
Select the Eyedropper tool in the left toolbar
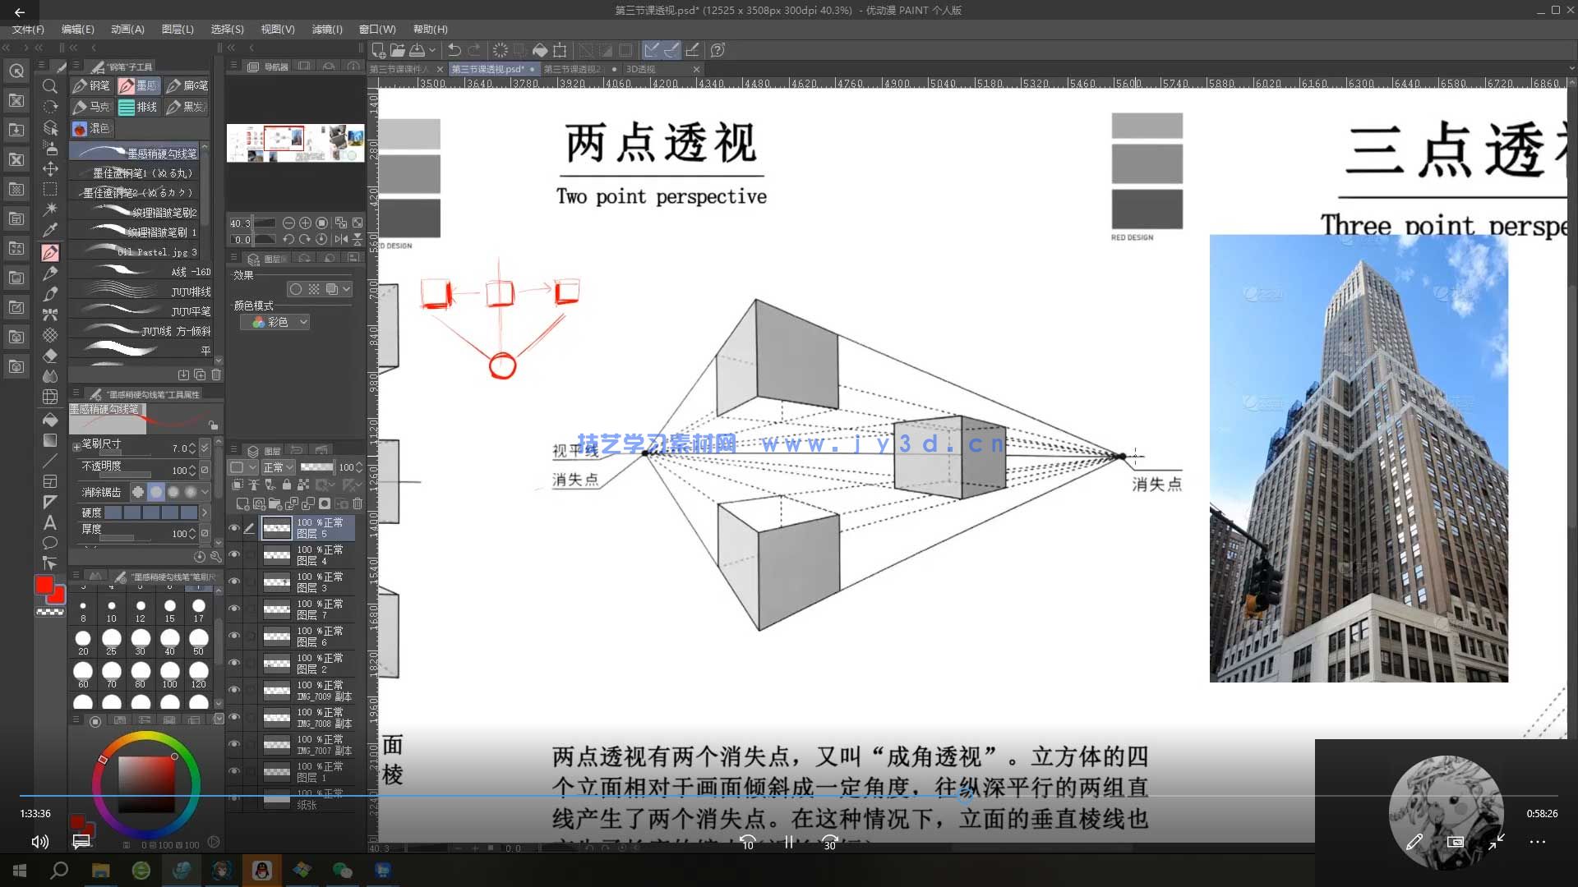tap(51, 230)
